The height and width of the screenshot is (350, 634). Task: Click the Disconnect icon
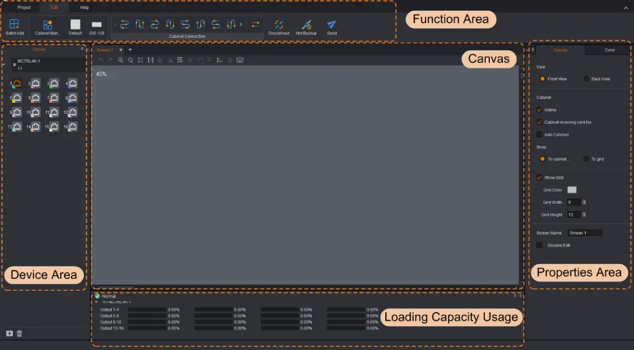279,25
